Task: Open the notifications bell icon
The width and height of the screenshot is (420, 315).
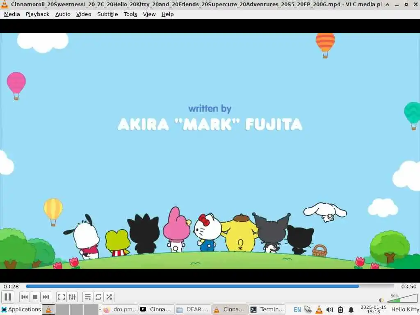Action: tap(351, 310)
